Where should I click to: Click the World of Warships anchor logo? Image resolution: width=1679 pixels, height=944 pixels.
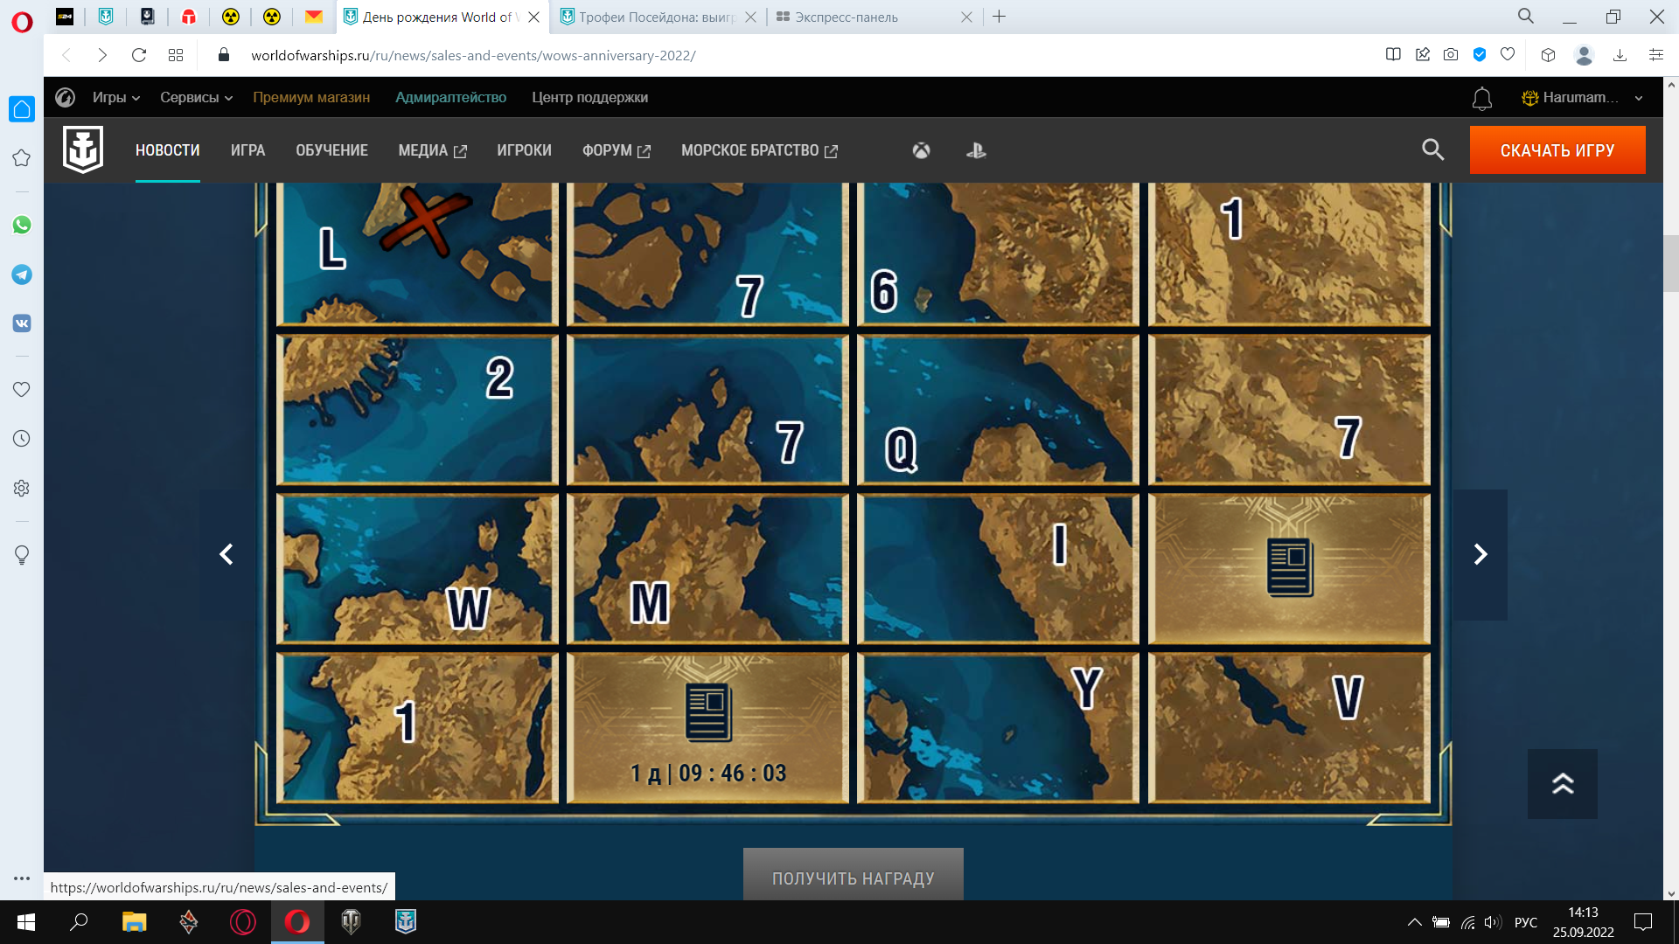pyautogui.click(x=83, y=149)
